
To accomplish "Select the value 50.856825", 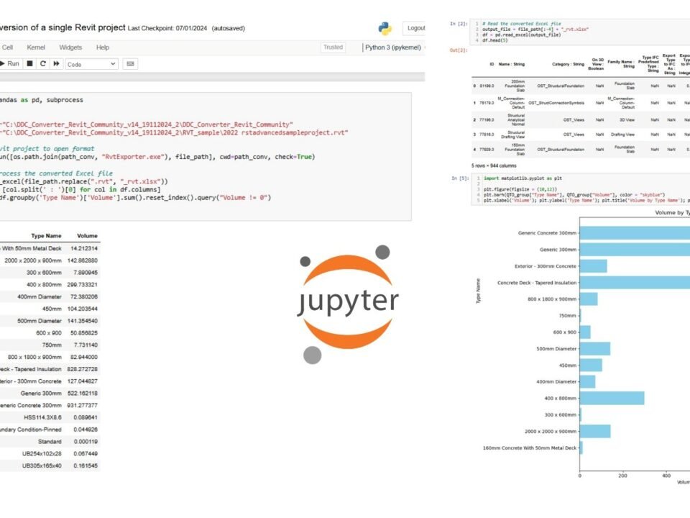I will (84, 333).
